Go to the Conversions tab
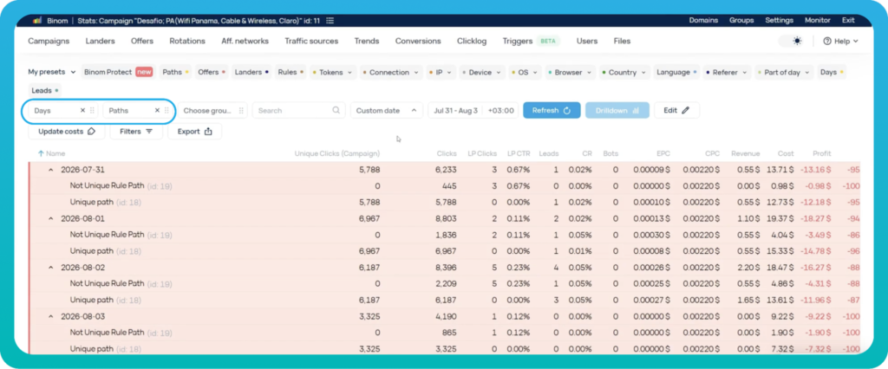The width and height of the screenshot is (888, 369). (418, 41)
